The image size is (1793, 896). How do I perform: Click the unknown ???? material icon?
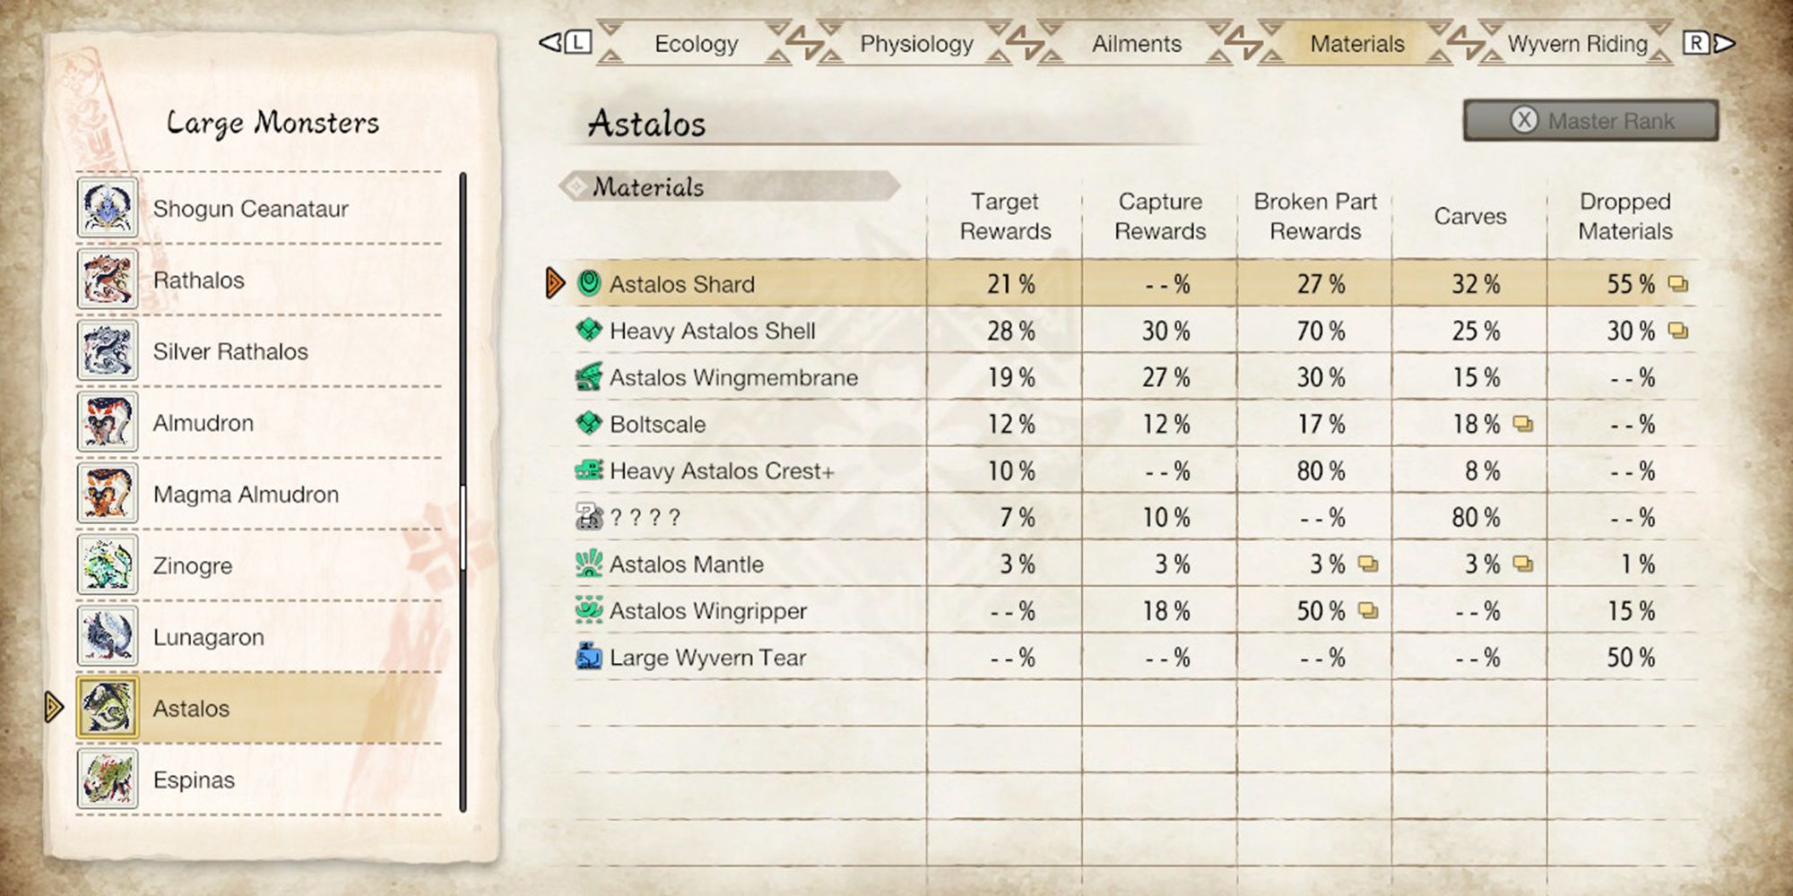(x=589, y=517)
